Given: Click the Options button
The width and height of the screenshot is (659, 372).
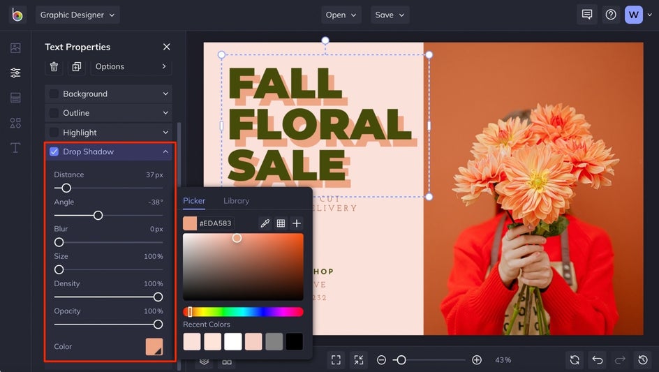Looking at the screenshot, I should pos(131,67).
